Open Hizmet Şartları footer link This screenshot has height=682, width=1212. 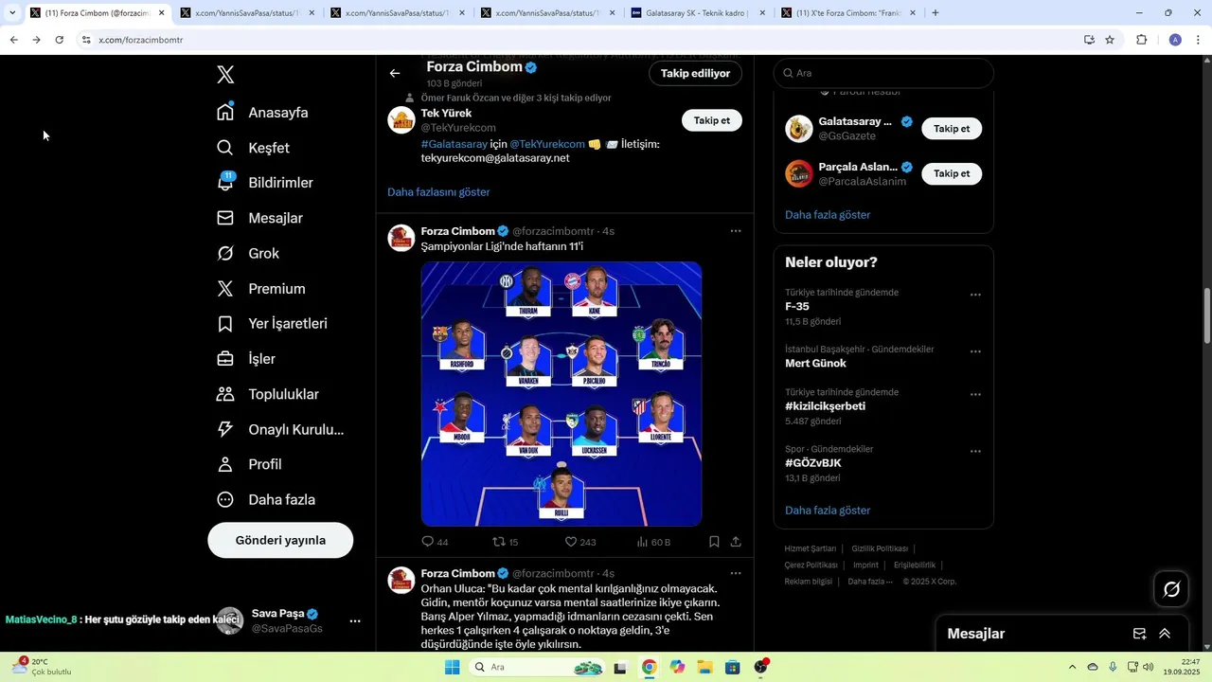pos(811,548)
